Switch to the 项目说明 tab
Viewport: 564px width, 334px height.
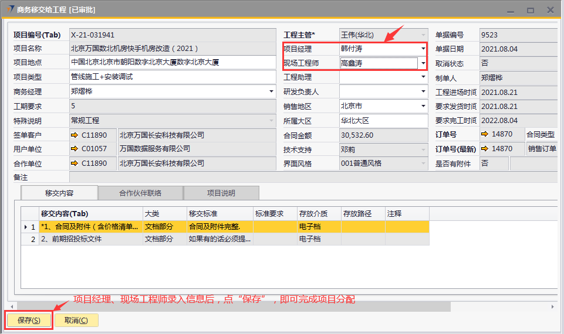tap(221, 193)
